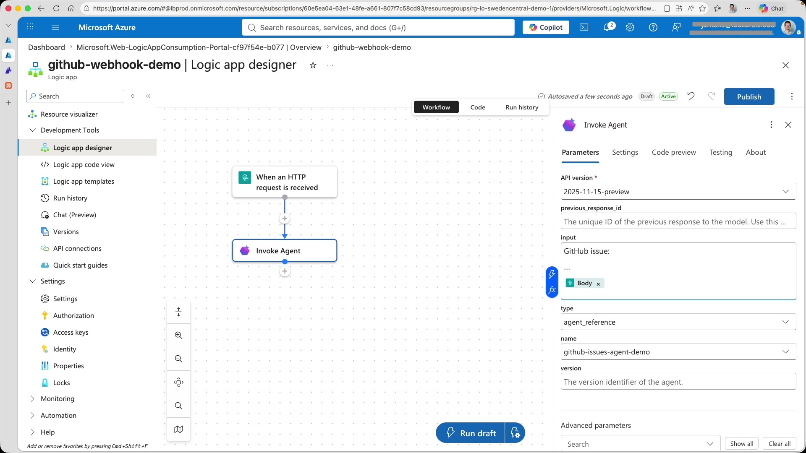Viewport: 806px width, 453px height.
Task: Focus the left menu Search box
Action: [x=75, y=96]
